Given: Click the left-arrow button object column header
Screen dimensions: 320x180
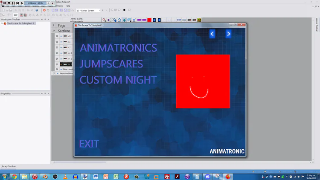Looking at the screenshot, I should (x=154, y=20).
